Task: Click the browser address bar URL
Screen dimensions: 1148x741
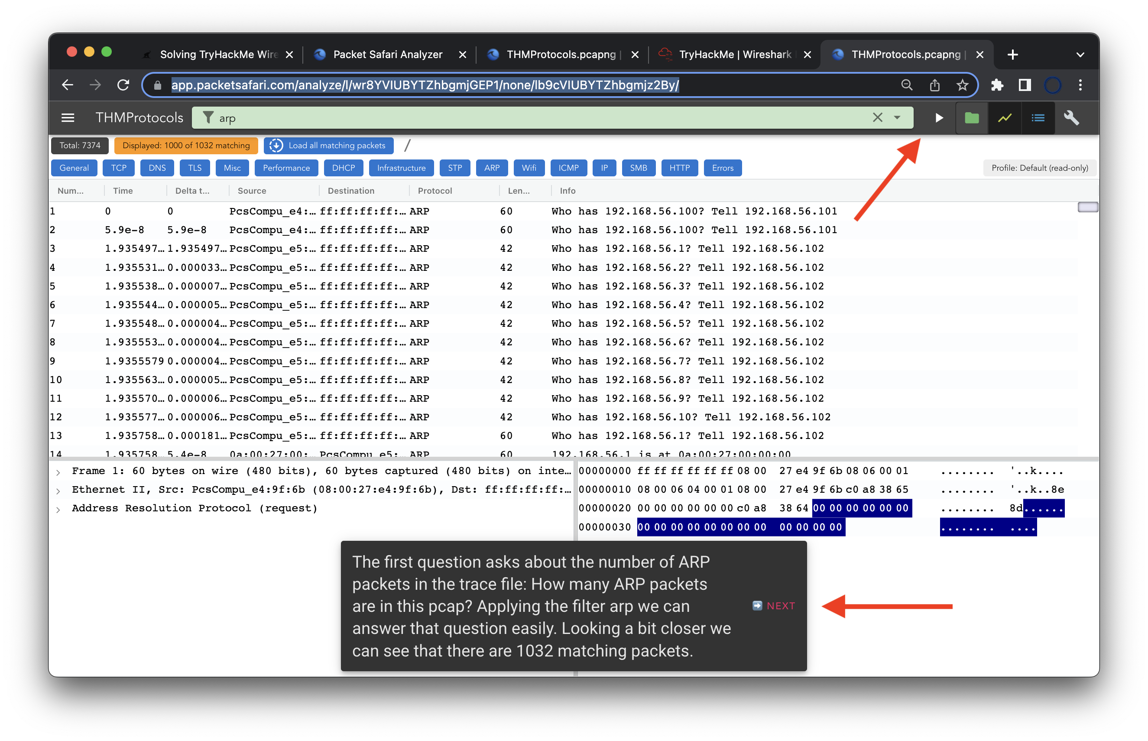Action: [425, 85]
